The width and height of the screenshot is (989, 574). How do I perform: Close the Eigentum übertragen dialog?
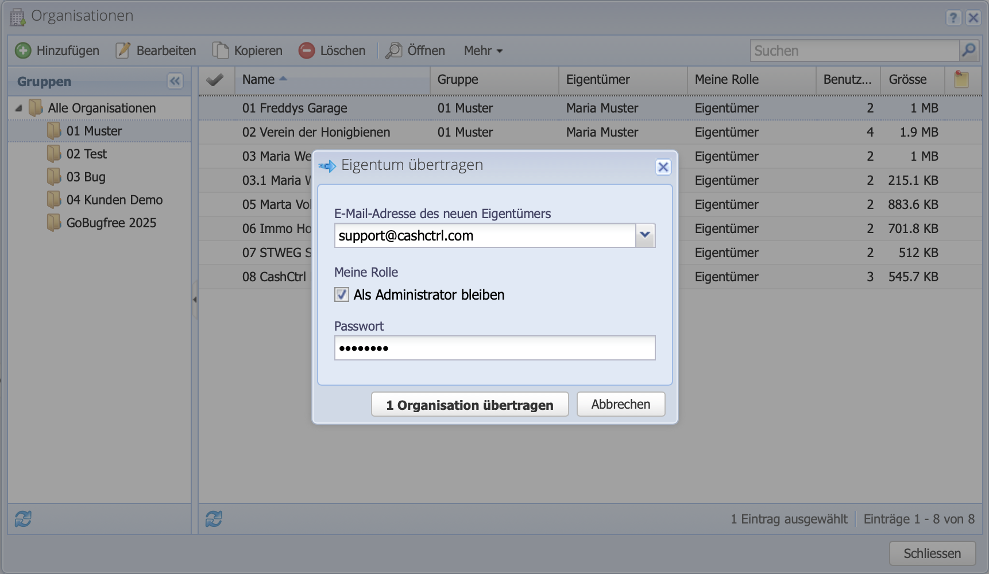tap(663, 167)
